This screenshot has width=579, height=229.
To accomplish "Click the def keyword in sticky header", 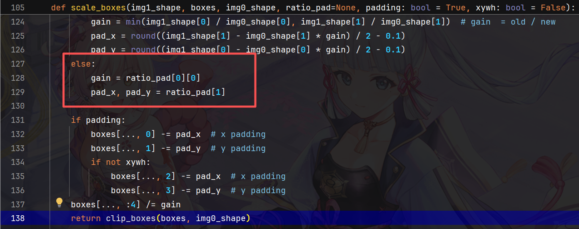I will click(x=58, y=7).
